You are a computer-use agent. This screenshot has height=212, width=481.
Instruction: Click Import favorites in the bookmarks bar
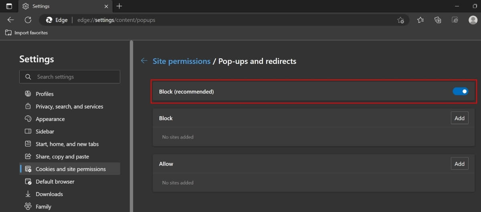tap(26, 33)
